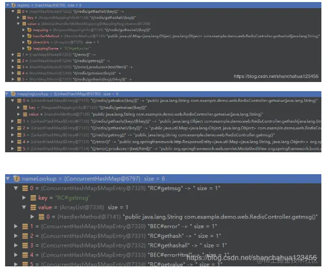Click element icon of HashMap$Node@7295 row
The height and width of the screenshot is (273, 327).
point(19,67)
